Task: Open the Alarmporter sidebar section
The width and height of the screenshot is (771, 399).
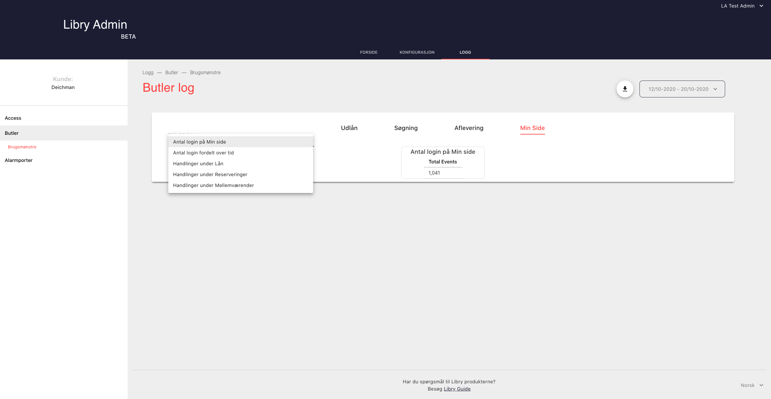Action: pyautogui.click(x=19, y=160)
